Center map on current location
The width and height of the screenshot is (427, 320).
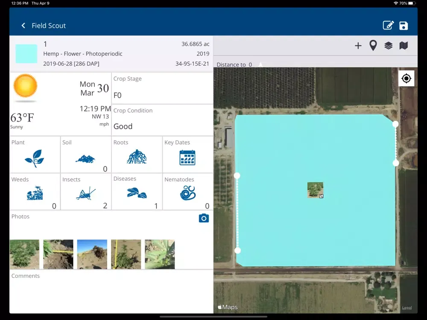407,79
